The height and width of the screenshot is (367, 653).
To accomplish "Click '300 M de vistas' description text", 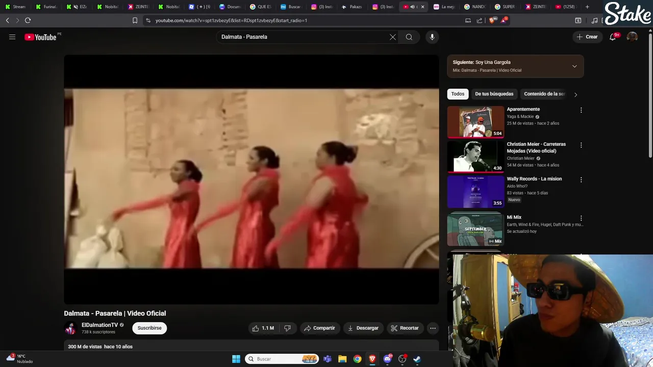I will [85, 347].
